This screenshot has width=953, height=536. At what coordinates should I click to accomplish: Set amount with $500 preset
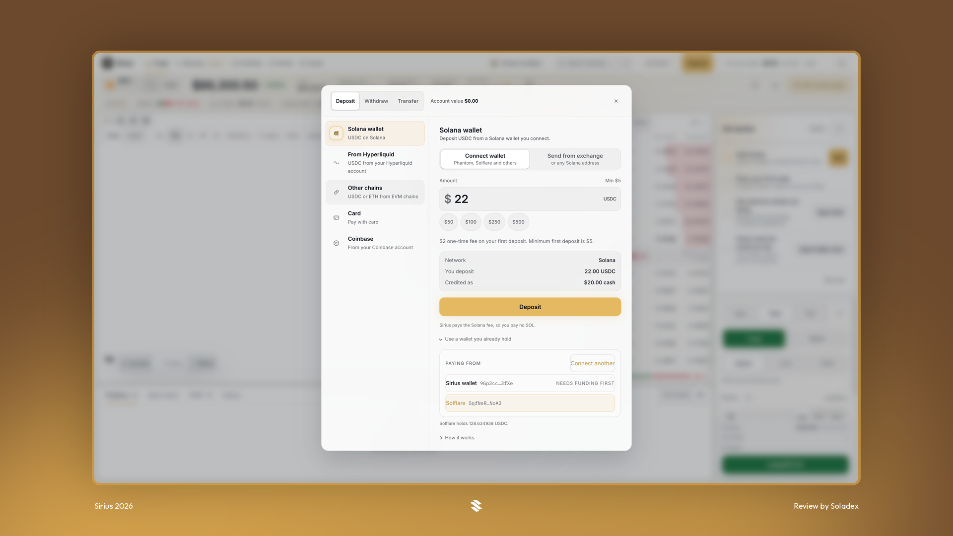(518, 222)
